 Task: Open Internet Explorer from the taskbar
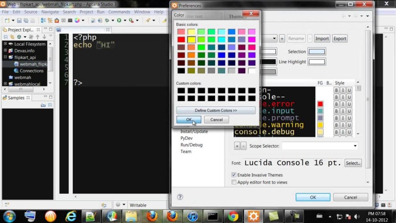click(71, 216)
